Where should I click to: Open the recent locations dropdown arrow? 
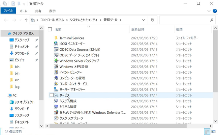pos(21,20)
